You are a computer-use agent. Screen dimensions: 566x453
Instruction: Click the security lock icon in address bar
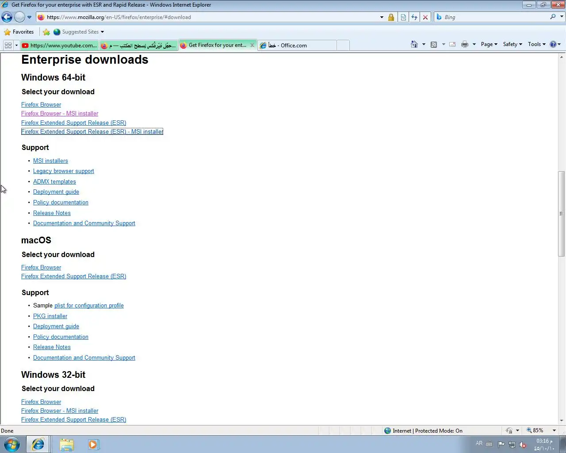click(391, 17)
